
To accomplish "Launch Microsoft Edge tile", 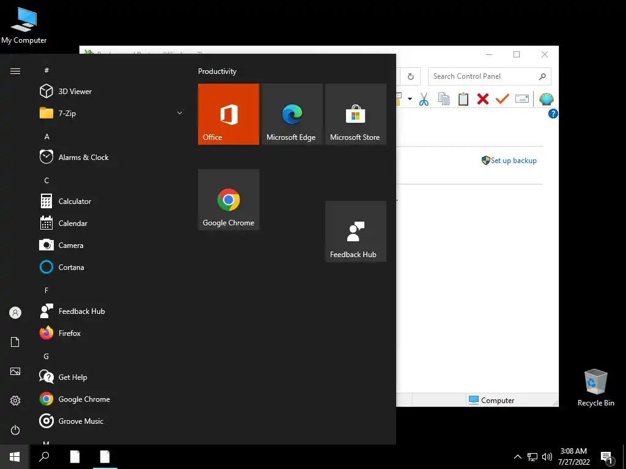I will click(x=292, y=114).
